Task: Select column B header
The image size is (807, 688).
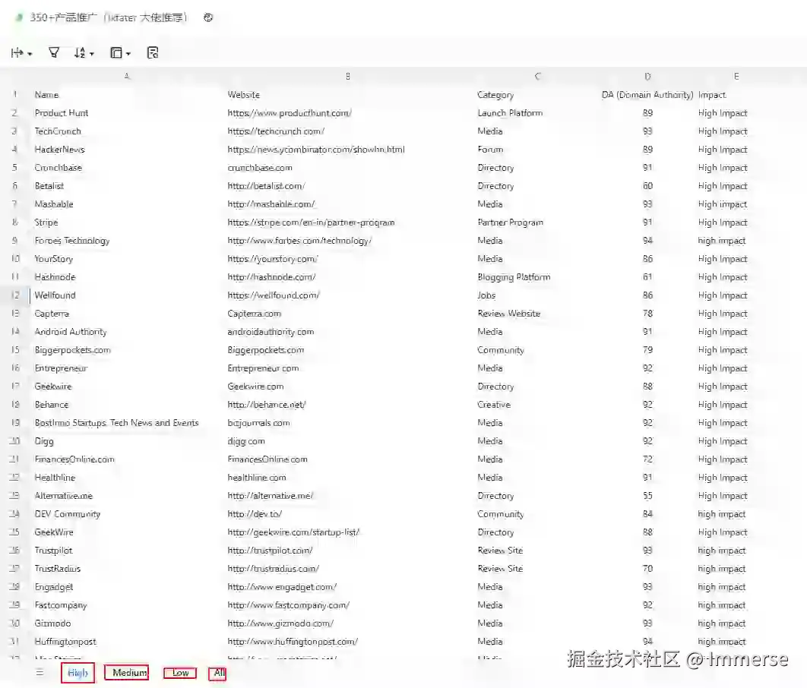Action: coord(348,76)
